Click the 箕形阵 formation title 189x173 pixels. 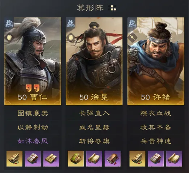point(90,8)
